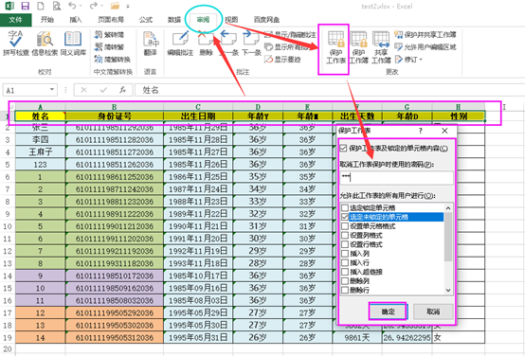Convert text with 简转繁
The height and width of the screenshot is (356, 525).
point(109,46)
